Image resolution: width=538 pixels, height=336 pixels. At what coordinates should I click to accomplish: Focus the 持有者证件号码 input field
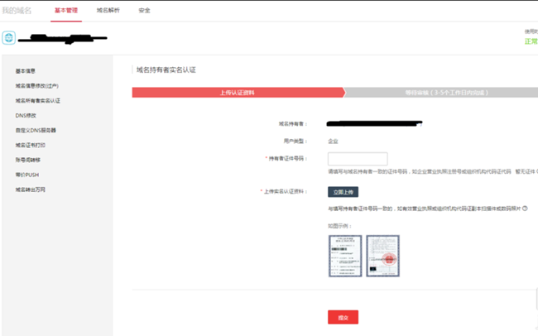(358, 159)
